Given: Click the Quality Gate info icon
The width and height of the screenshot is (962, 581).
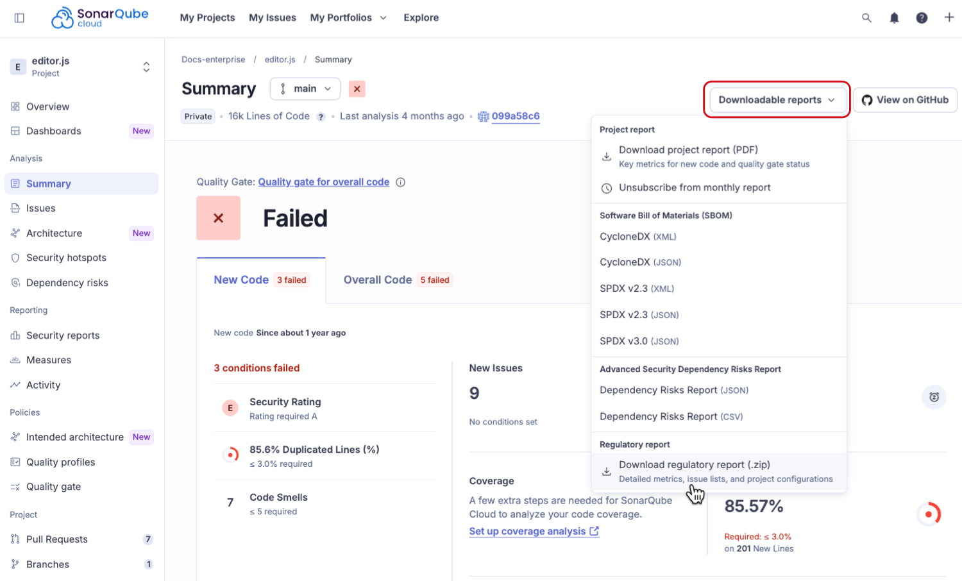Looking at the screenshot, I should click(400, 182).
